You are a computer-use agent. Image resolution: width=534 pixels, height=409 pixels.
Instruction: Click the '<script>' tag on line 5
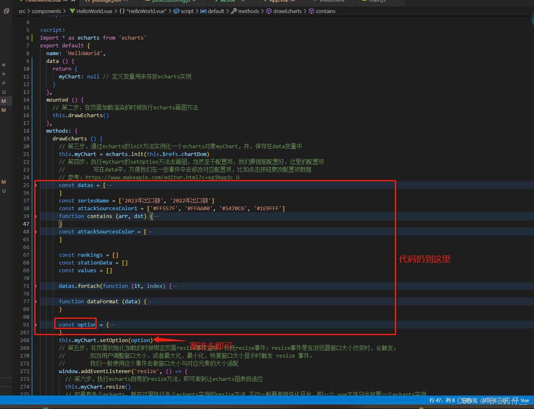[x=53, y=30]
